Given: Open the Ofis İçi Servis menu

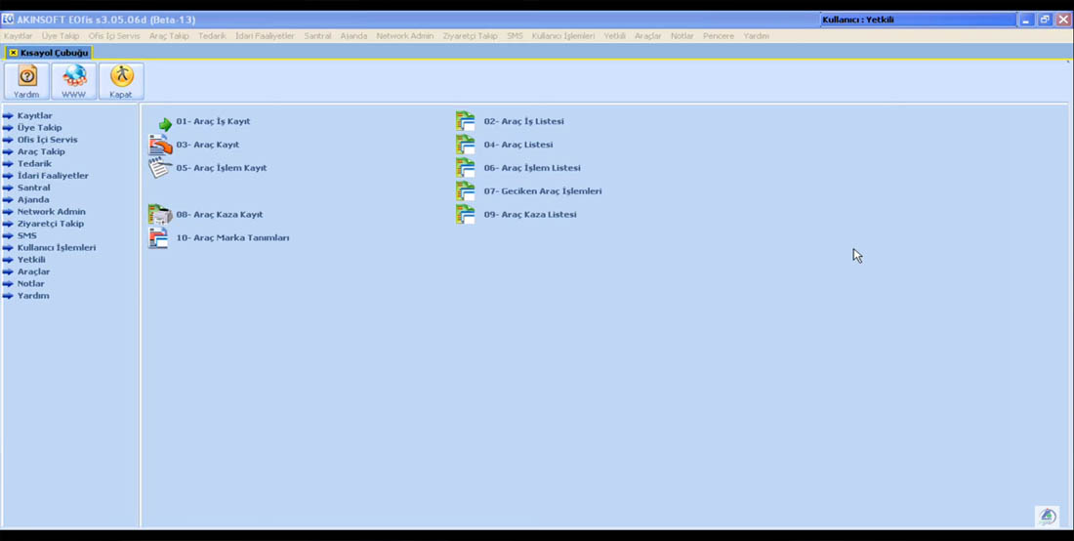Looking at the screenshot, I should click(114, 36).
